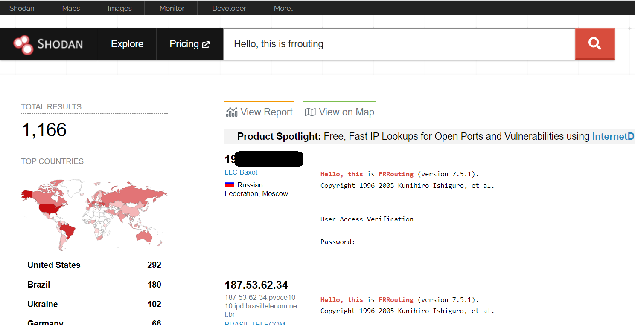This screenshot has width=635, height=325.
Task: Filter results by Ukraine
Action: (43, 304)
